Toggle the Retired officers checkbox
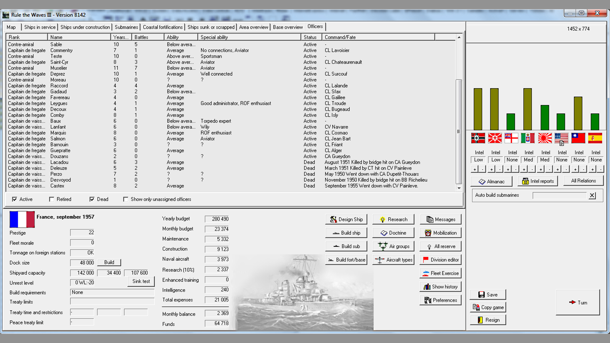The image size is (610, 343). click(51, 199)
